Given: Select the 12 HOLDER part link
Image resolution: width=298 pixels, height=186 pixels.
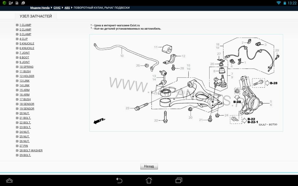Looking at the screenshot, I should coord(27,76).
